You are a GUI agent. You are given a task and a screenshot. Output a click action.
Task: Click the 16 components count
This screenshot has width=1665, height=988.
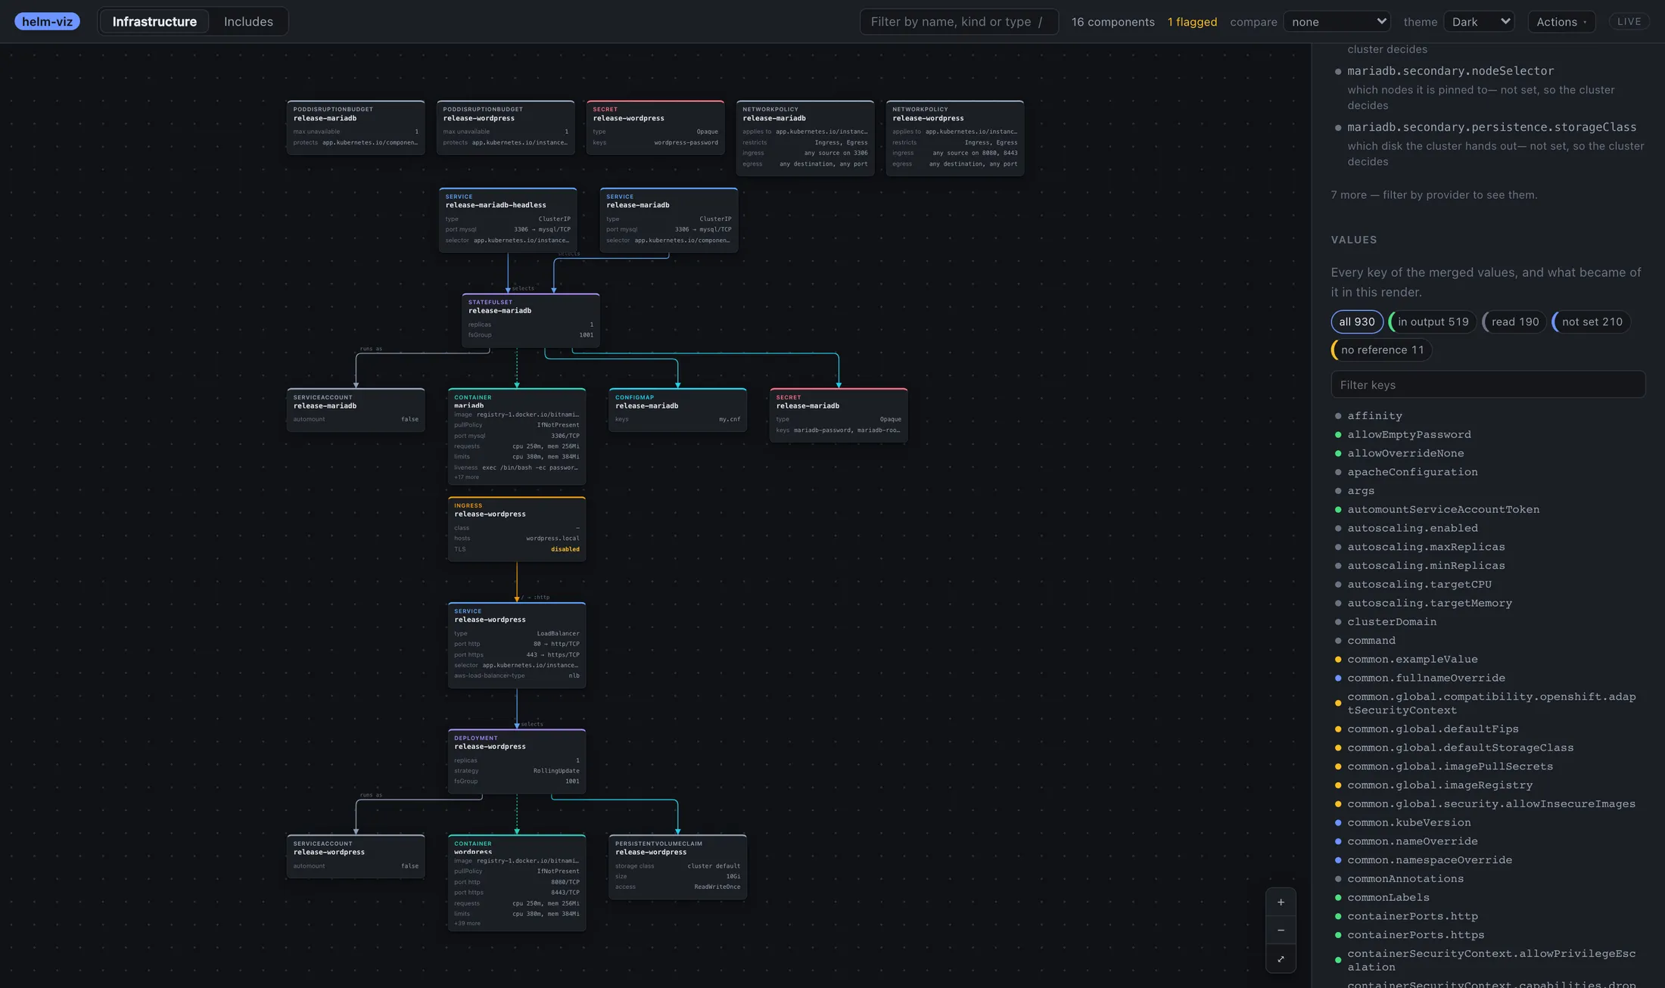pyautogui.click(x=1113, y=21)
